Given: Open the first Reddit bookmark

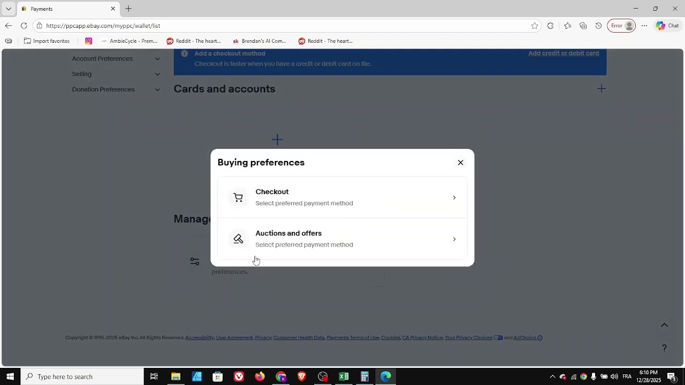Looking at the screenshot, I should (194, 41).
